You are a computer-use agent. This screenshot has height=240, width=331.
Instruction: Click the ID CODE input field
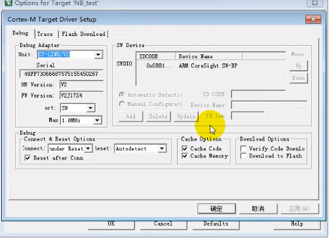[x=258, y=94]
